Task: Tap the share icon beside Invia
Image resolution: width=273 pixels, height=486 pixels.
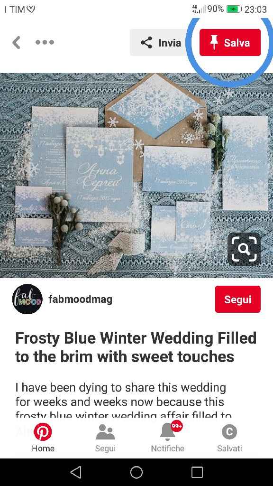Action: [x=146, y=42]
